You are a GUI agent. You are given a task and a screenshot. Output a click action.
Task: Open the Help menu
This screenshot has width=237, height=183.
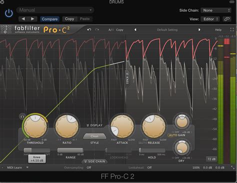pos(218,30)
